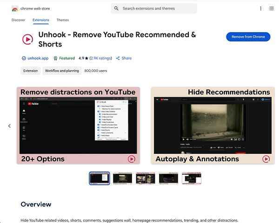This screenshot has width=279, height=223.
Task: Click the verified publisher badge icon
Action: click(x=24, y=58)
